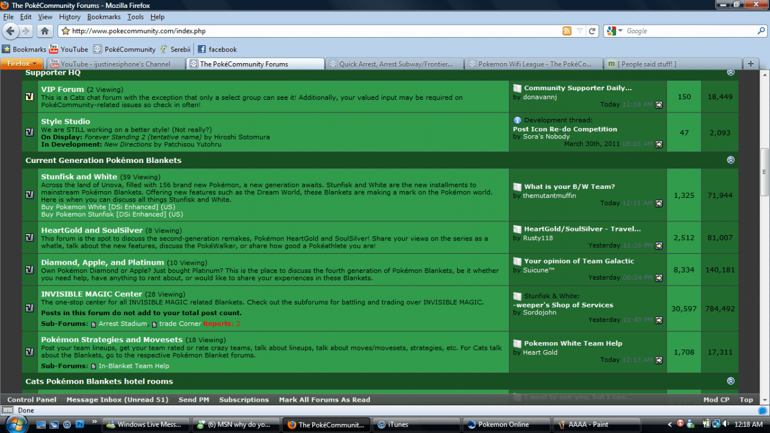Image resolution: width=770 pixels, height=433 pixels.
Task: Click the vertical page scrollbar thumb
Action: [x=765, y=172]
